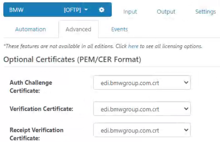Open the Verification Certificate dropdown
This screenshot has width=220, height=142.
(142, 109)
